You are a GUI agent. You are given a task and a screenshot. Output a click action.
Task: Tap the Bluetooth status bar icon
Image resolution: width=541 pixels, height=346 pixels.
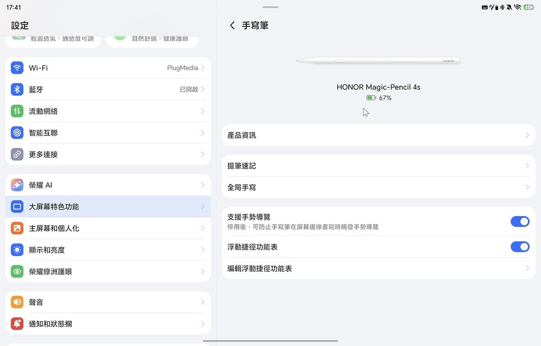tap(503, 7)
